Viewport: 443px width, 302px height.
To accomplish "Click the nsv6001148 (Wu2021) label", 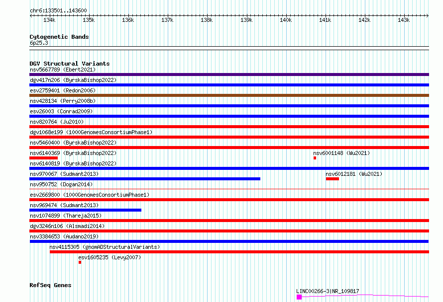I will [x=341, y=153].
